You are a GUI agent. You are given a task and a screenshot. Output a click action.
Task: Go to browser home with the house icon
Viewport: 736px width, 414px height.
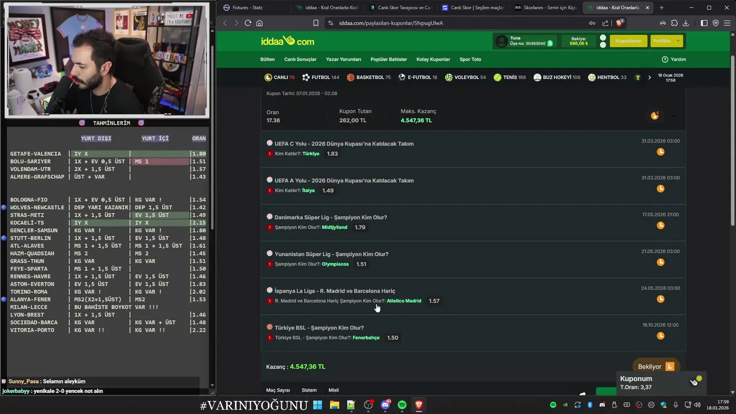point(259,23)
